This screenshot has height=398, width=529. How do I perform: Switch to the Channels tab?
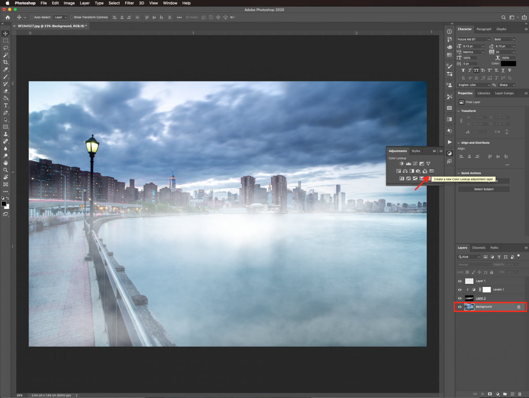pyautogui.click(x=478, y=248)
